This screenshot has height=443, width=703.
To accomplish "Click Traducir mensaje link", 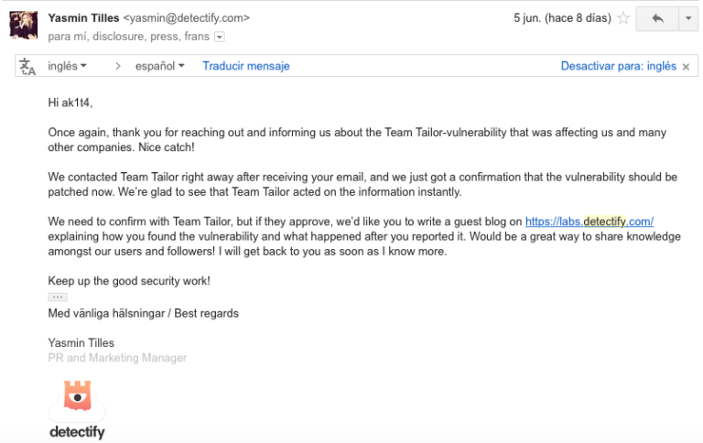I will coord(246,66).
